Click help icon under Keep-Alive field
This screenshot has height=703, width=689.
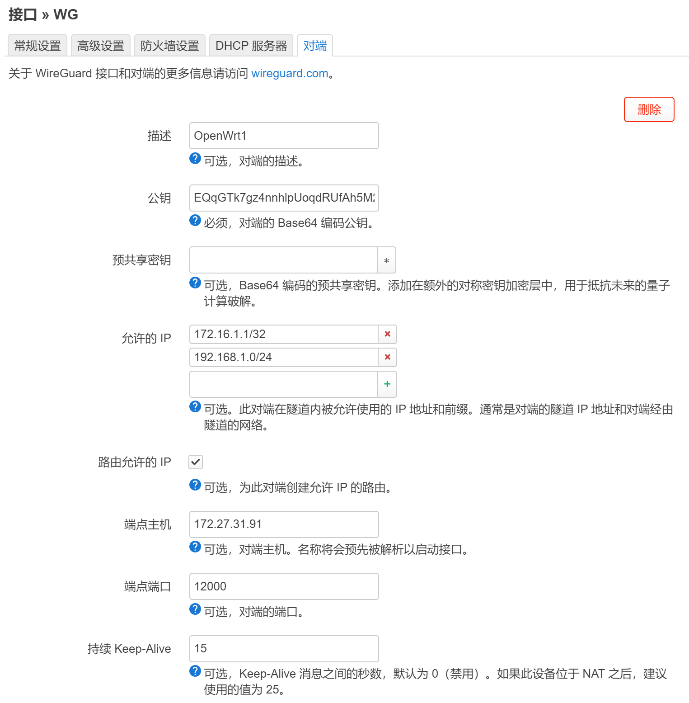(x=195, y=671)
